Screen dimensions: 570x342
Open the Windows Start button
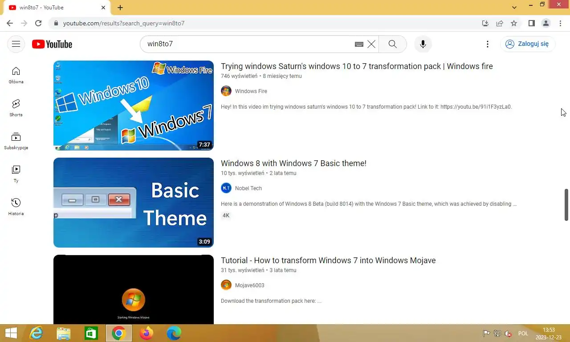click(x=11, y=333)
